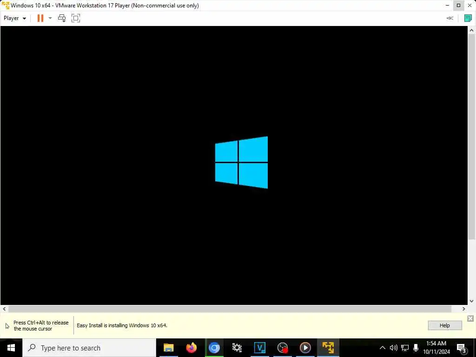Click the vertical scrollbar thumb

click(x=471, y=137)
